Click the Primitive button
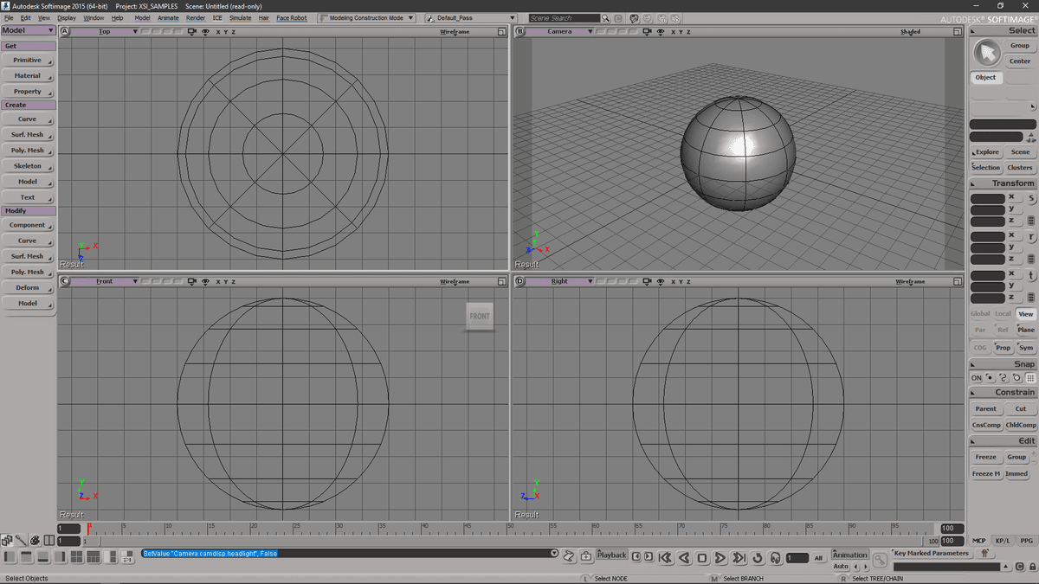Image resolution: width=1039 pixels, height=584 pixels. (28, 60)
